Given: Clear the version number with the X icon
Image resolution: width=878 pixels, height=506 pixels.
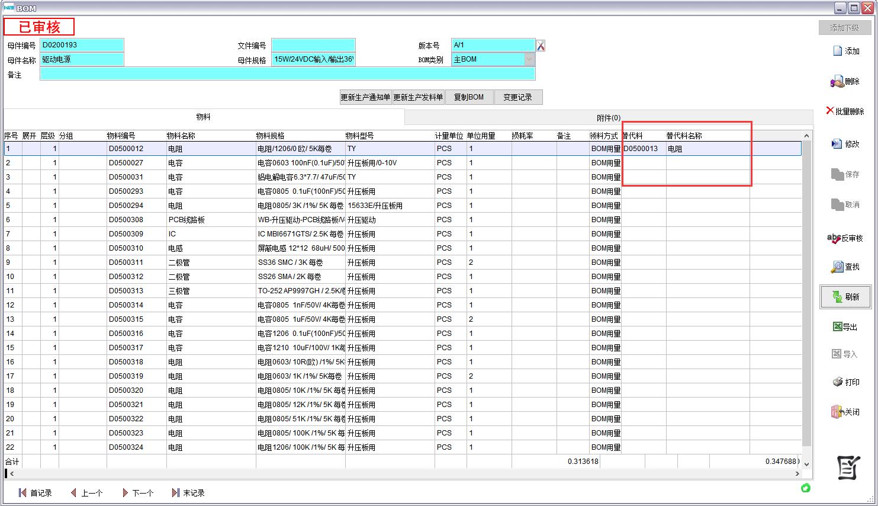Looking at the screenshot, I should [x=541, y=46].
